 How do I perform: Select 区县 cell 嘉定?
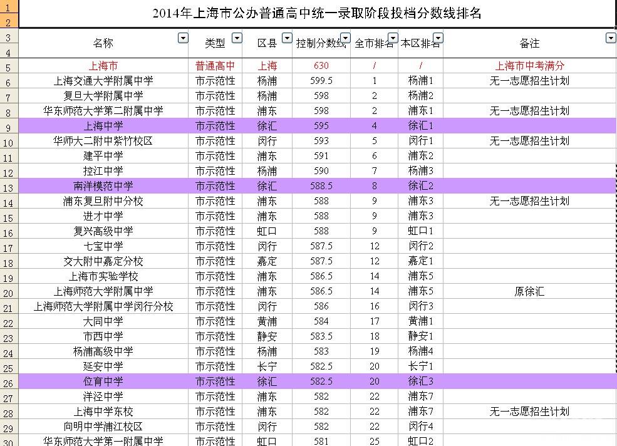(x=267, y=261)
